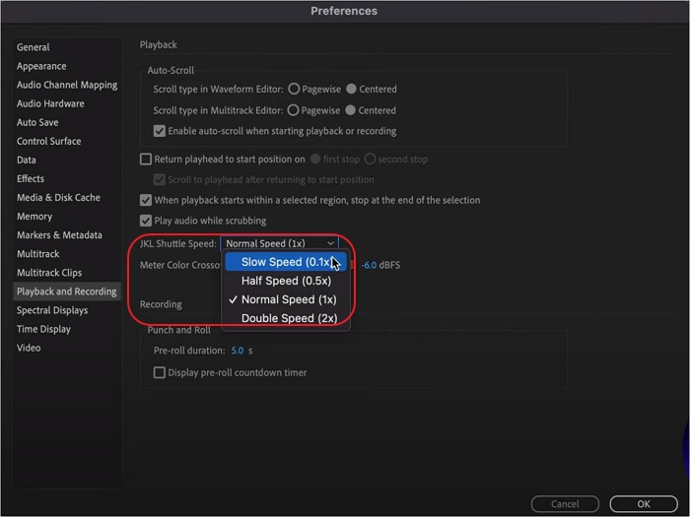Toggle Return playhead to start position
Screen dimensions: 690x517
click(146, 160)
